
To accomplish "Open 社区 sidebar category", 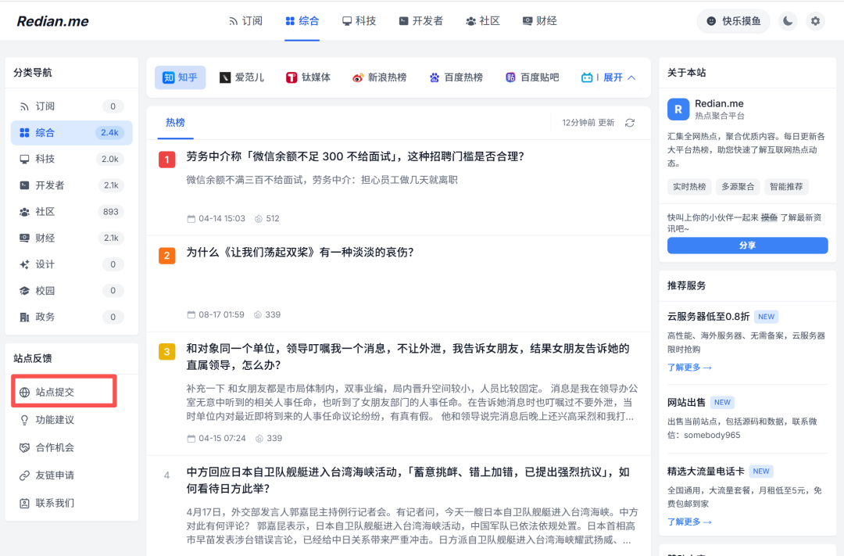I will 72,212.
